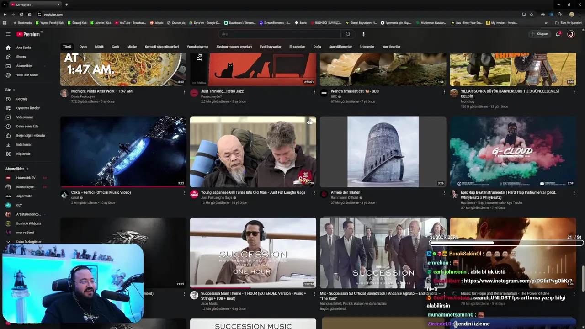Open Abonelikler in the sidebar

tap(24, 66)
